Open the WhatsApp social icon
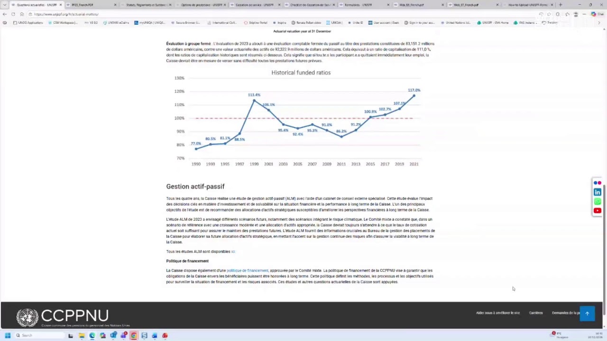 [598, 201]
